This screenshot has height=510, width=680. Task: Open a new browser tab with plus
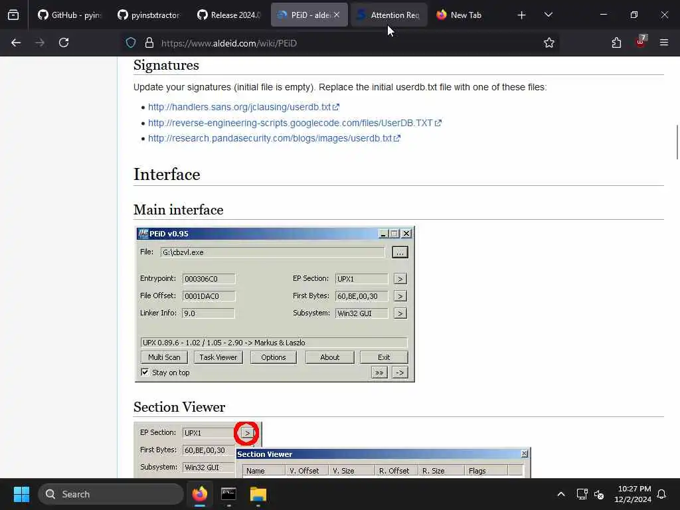521,15
